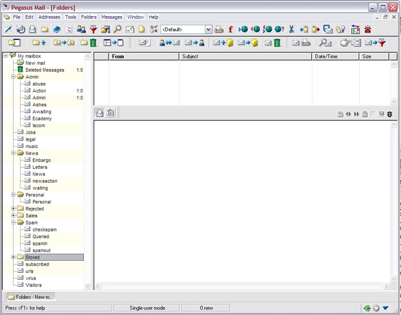Viewport: 401px width, 315px height.
Task: Click folder tree scroll down arrow
Action: [87, 286]
